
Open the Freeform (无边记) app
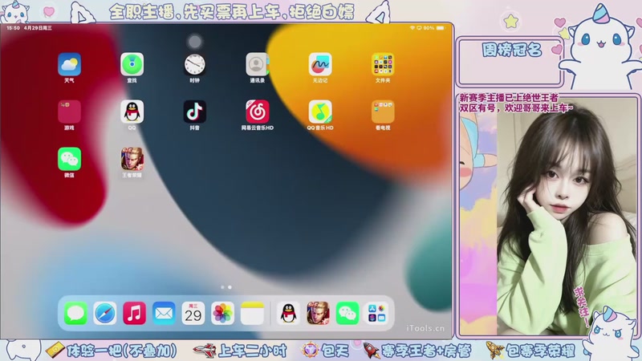320,64
